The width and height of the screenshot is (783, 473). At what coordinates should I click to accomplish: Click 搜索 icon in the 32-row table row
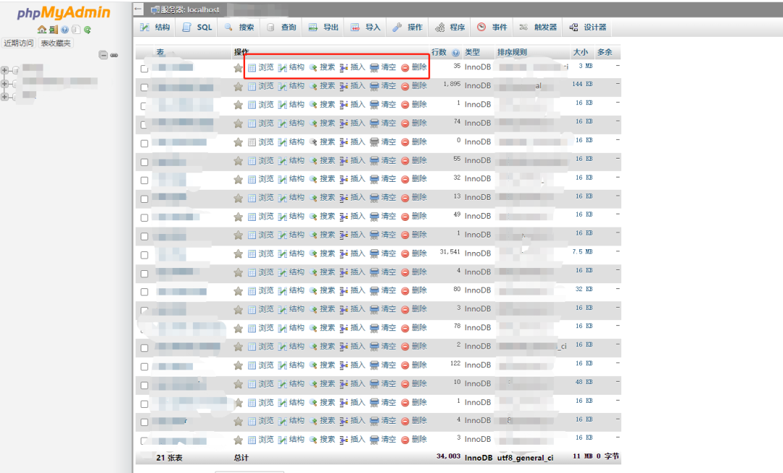click(x=313, y=180)
